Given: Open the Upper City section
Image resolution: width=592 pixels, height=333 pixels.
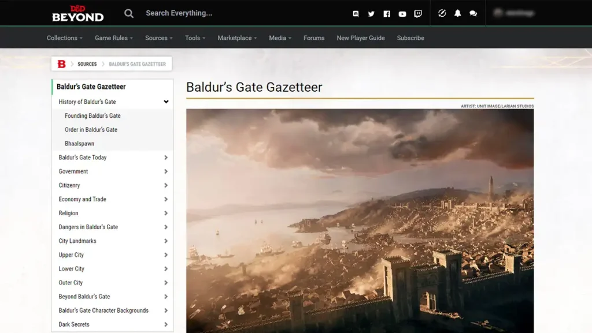Looking at the screenshot, I should [x=71, y=255].
